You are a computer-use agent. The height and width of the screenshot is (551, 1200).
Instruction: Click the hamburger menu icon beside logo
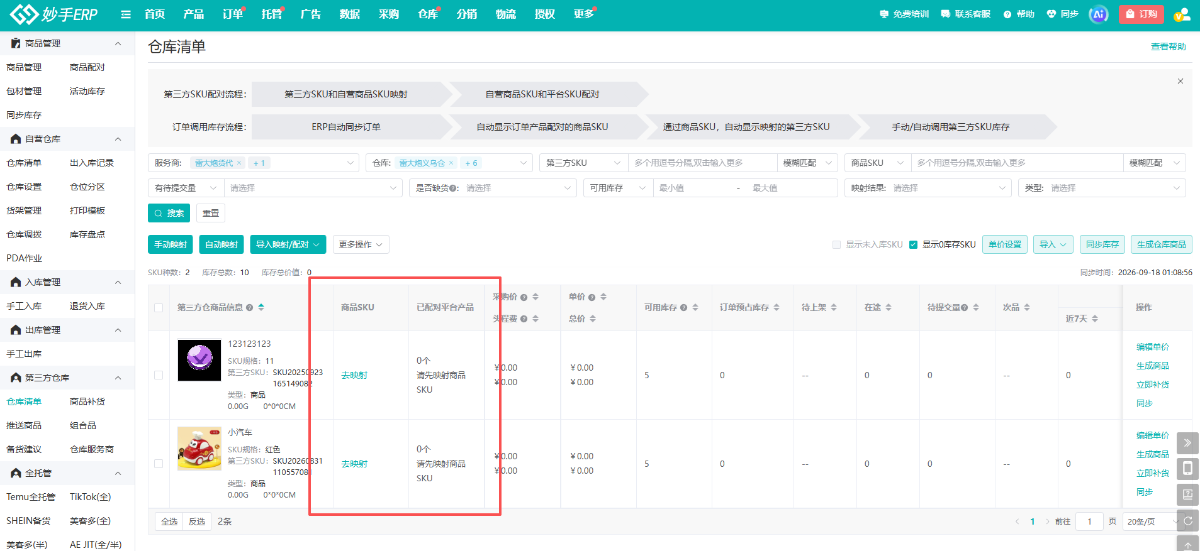[126, 14]
